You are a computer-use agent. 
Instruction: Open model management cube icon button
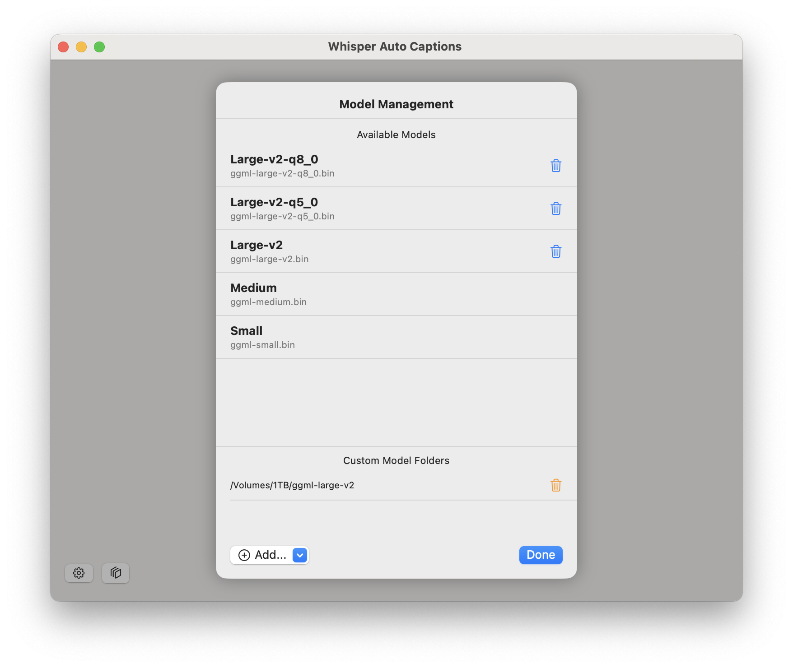116,573
